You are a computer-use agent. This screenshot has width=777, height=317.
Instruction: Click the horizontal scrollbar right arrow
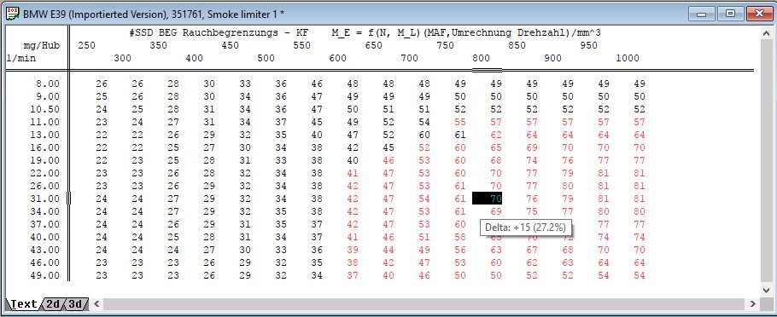pos(753,303)
